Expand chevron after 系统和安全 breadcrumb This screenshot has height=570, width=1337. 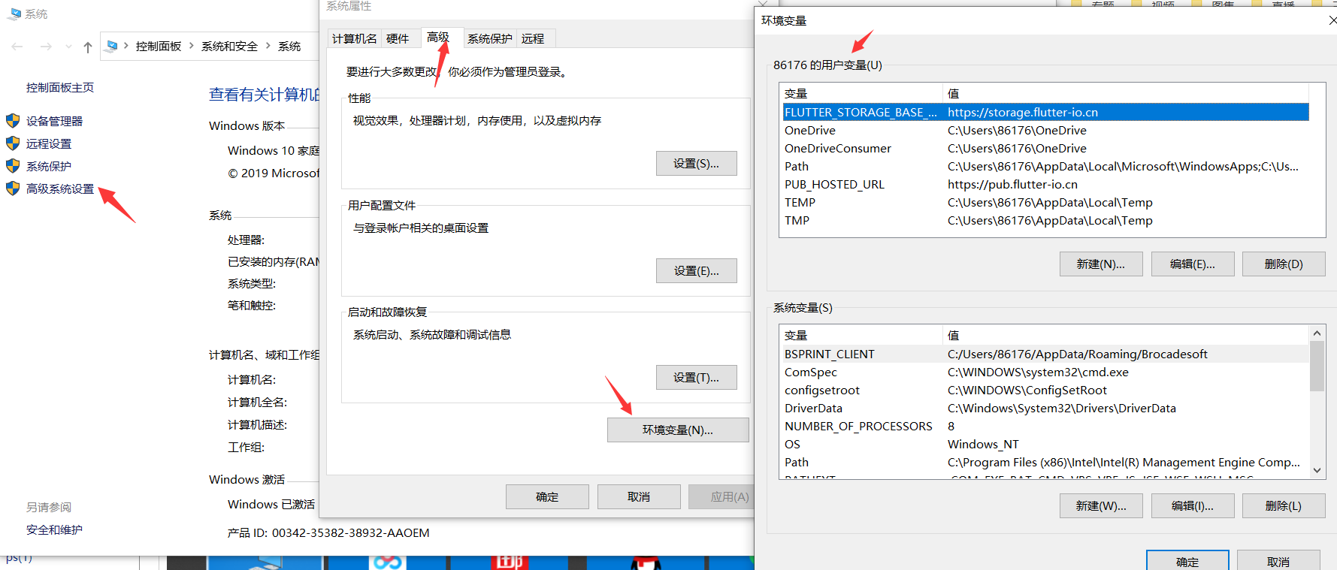point(268,46)
